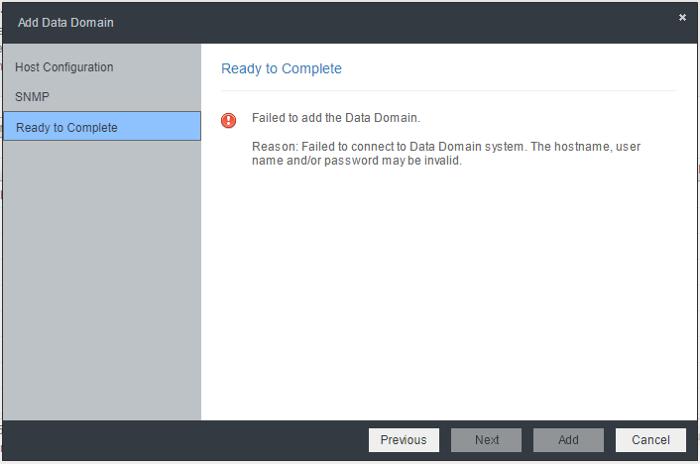Click the Add Data Domain title text
The height and width of the screenshot is (464, 700).
click(x=65, y=23)
